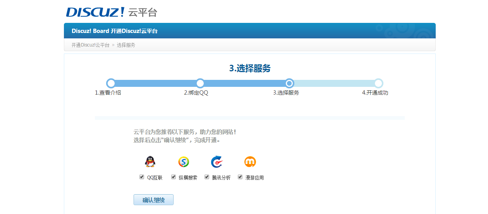
Task: Click the 纵横搜索 colorful S icon
Action: pos(184,162)
